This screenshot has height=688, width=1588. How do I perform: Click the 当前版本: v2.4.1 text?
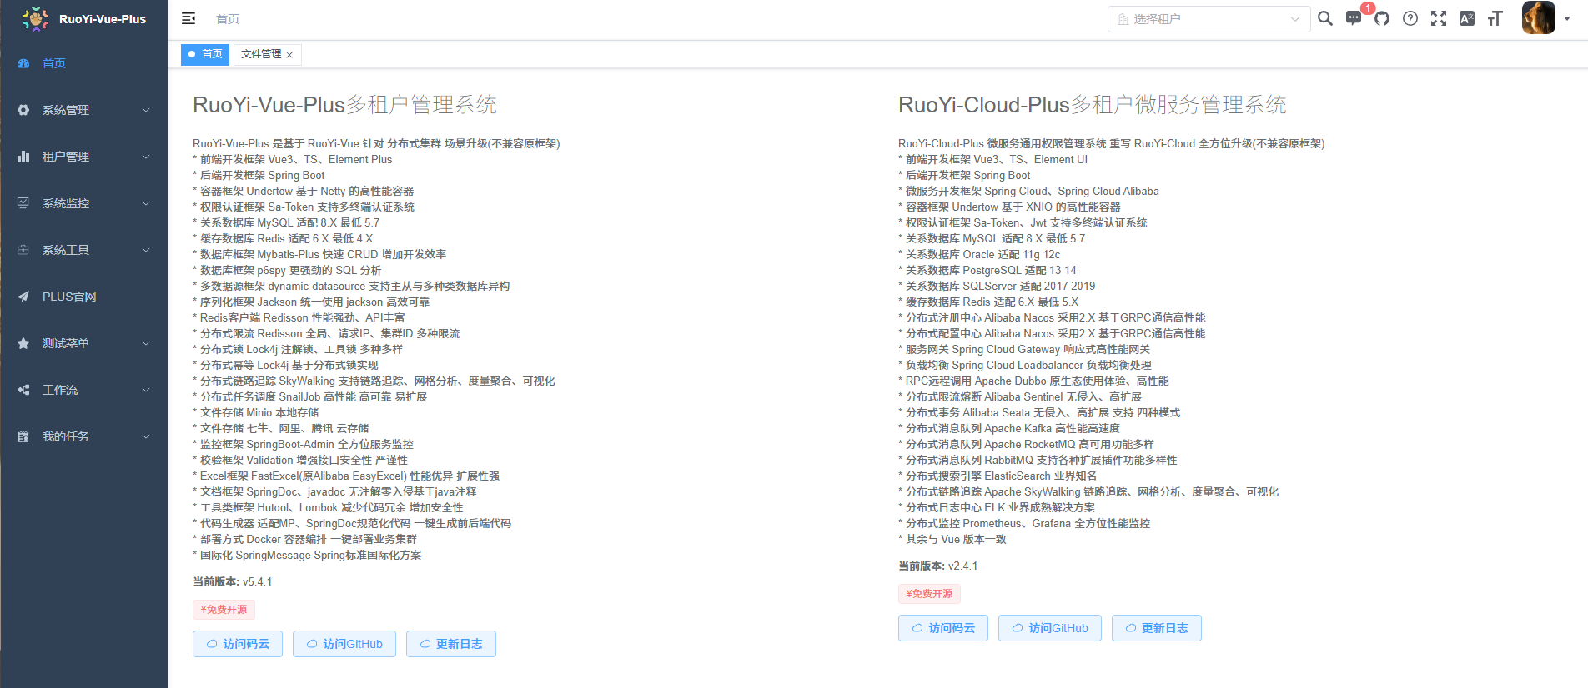pos(938,566)
